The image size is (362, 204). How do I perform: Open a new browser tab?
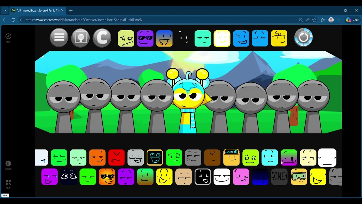point(71,10)
